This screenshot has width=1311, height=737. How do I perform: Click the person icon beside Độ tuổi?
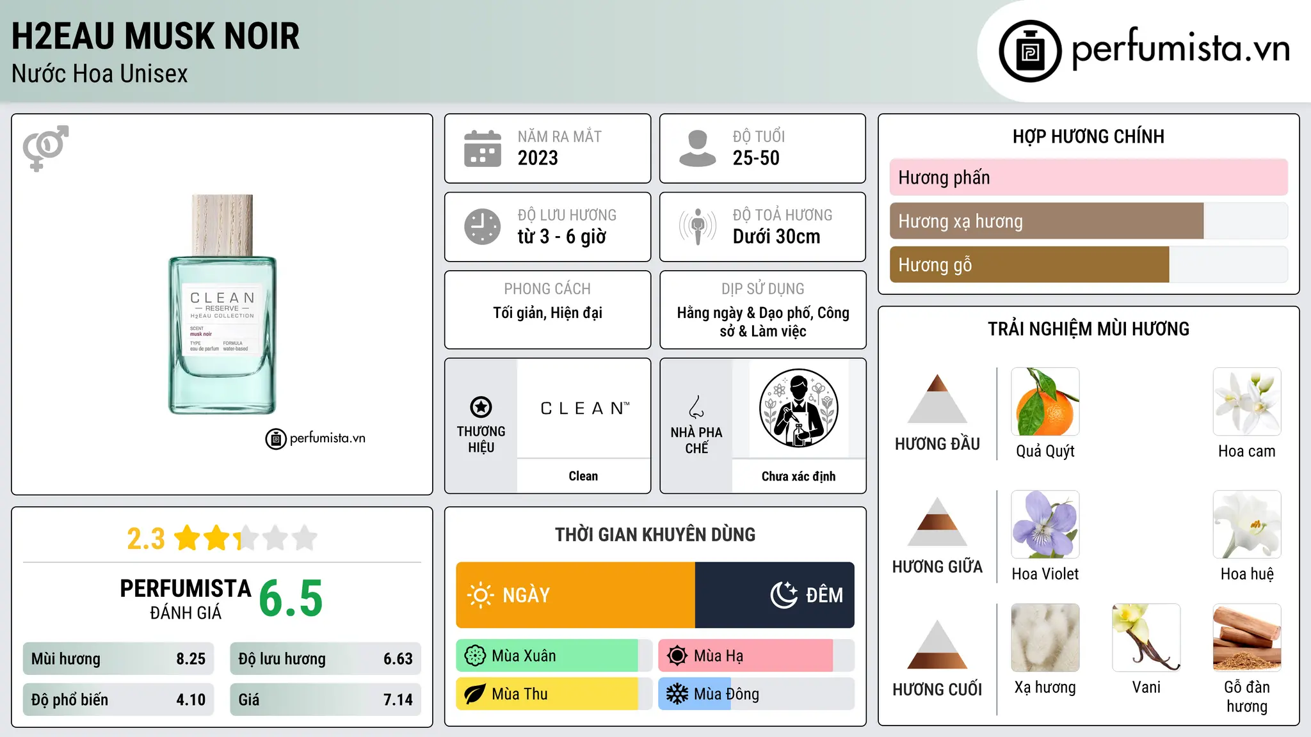[x=697, y=148]
